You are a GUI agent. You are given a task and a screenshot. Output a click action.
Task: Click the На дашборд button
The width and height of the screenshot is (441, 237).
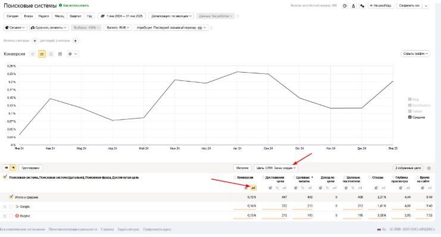point(380,5)
